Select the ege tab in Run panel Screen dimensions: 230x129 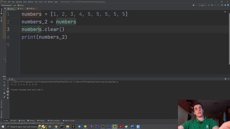click(x=12, y=79)
